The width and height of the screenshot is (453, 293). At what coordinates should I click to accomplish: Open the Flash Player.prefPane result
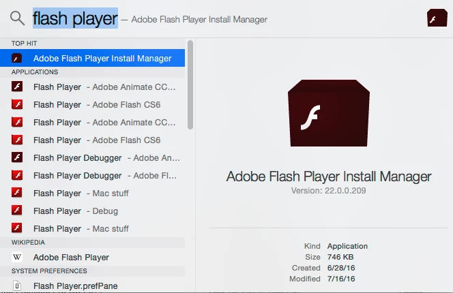[93, 286]
